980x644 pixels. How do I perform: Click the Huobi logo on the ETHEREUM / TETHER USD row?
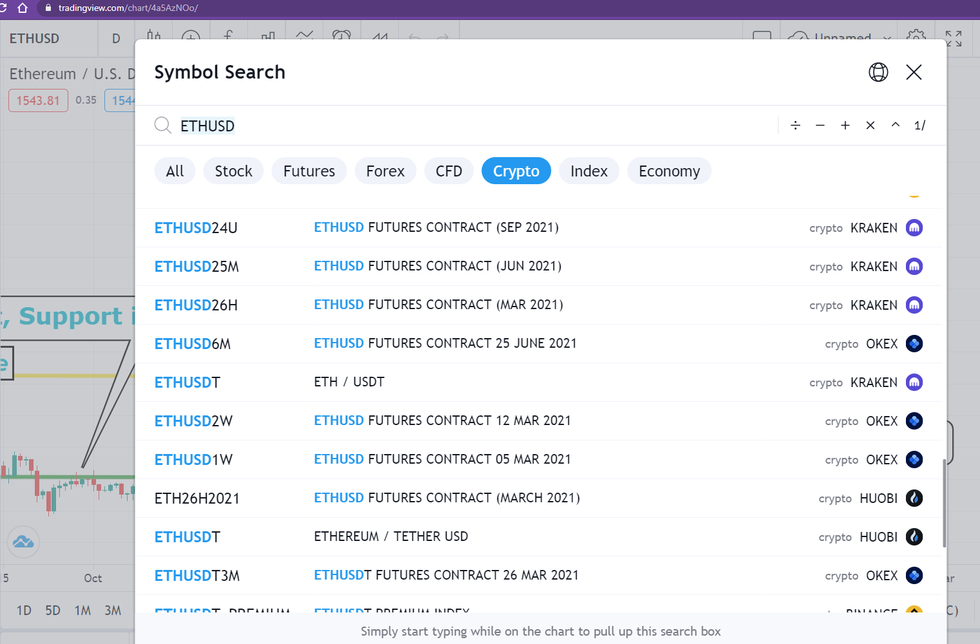pos(914,536)
